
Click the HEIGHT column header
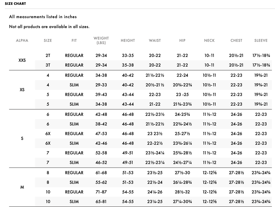point(128,40)
